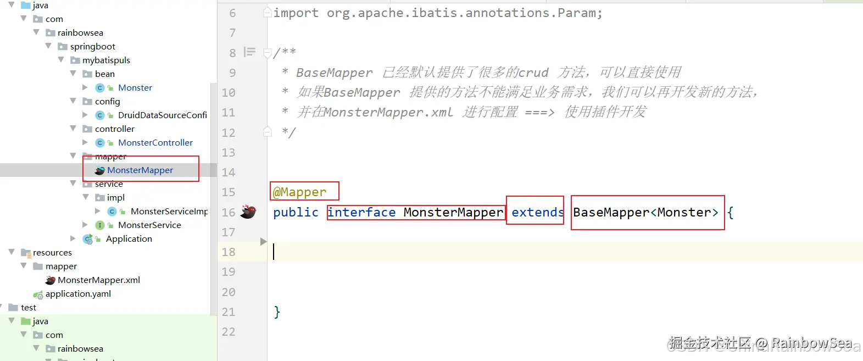Click the MonsterController class icon
Viewport: 863px width, 361px height.
[99, 143]
